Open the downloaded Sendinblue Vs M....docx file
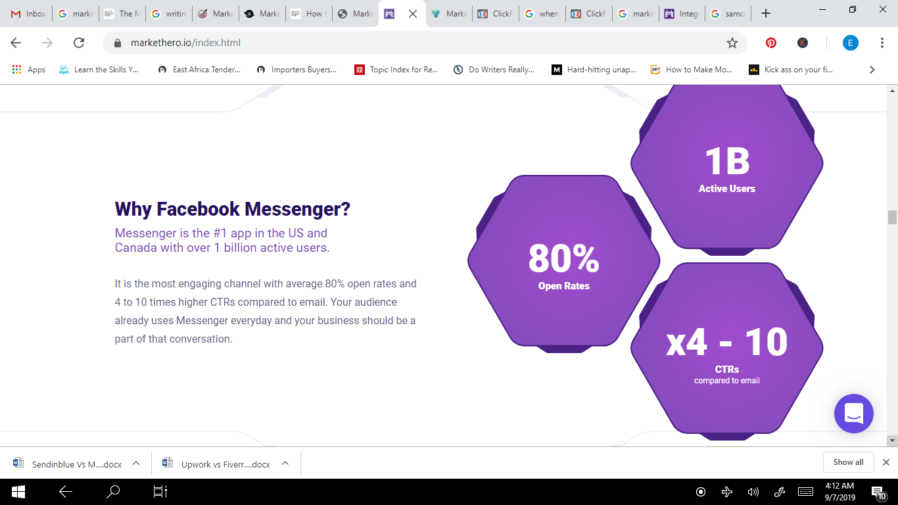Image resolution: width=898 pixels, height=505 pixels. (x=67, y=464)
